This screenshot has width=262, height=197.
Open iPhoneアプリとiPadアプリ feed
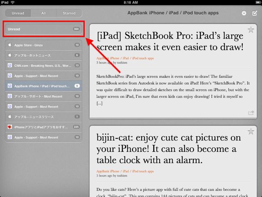tap(44, 127)
